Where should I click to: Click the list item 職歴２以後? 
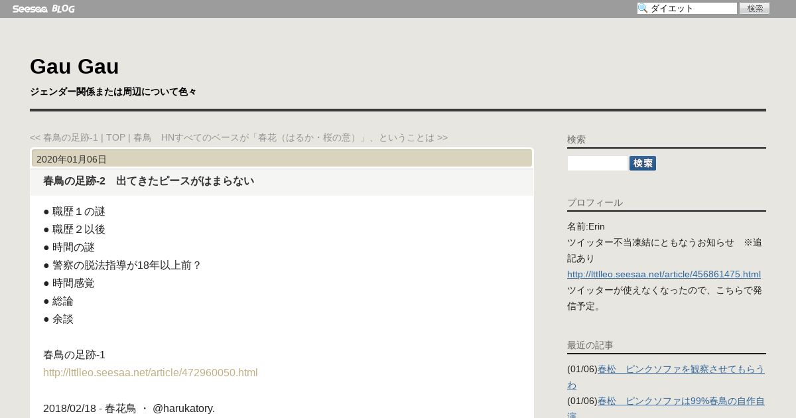point(74,229)
